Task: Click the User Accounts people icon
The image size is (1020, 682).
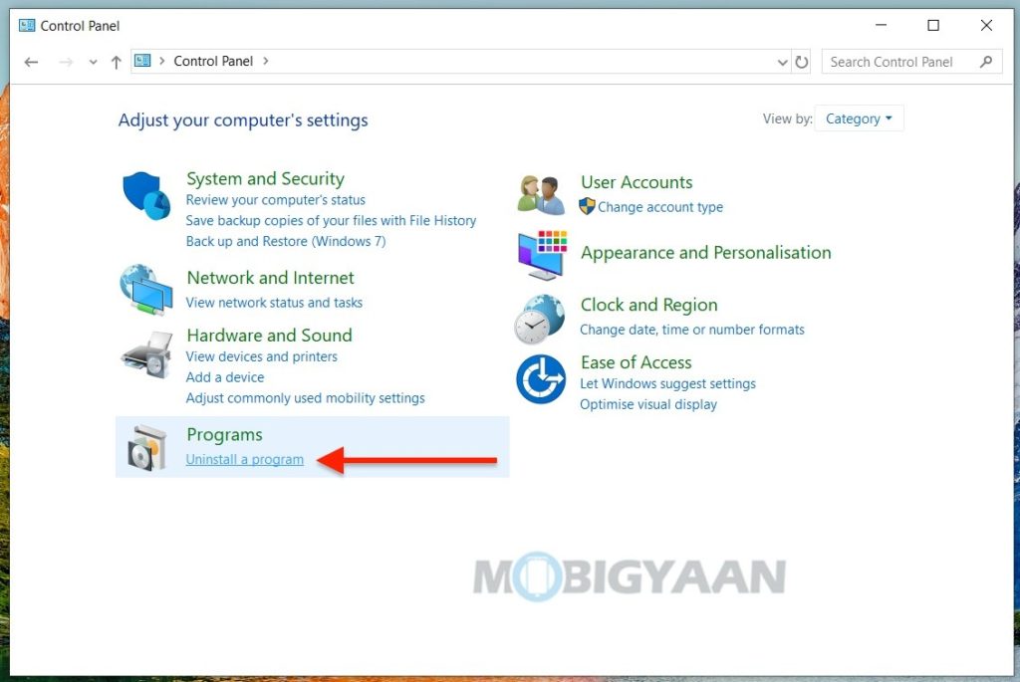Action: point(540,194)
